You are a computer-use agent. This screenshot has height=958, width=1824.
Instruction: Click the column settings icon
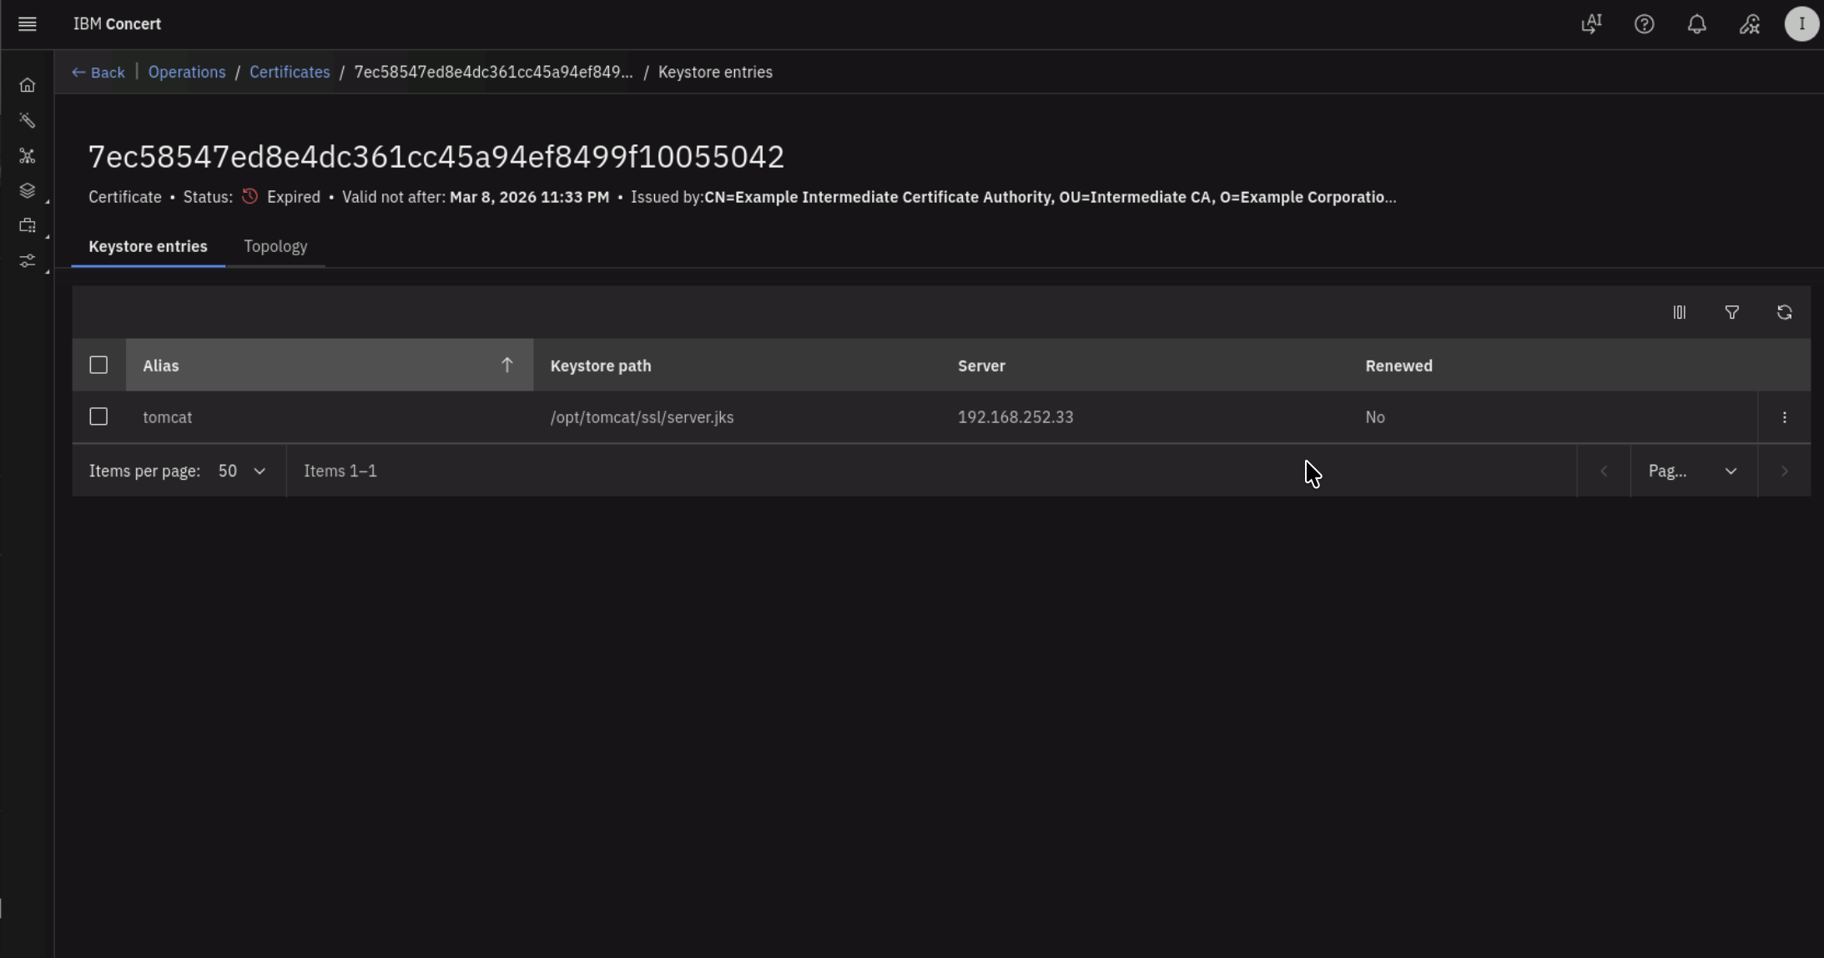tap(1679, 312)
